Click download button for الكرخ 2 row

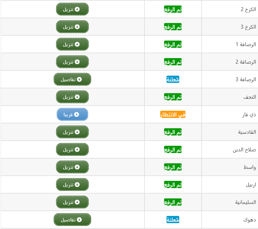click(72, 9)
